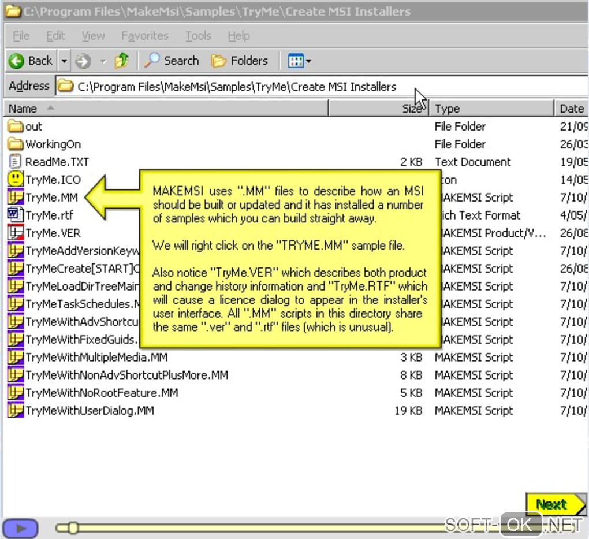Viewport: 589px width, 539px height.
Task: Click the Forward arrow icon
Action: coord(83,61)
